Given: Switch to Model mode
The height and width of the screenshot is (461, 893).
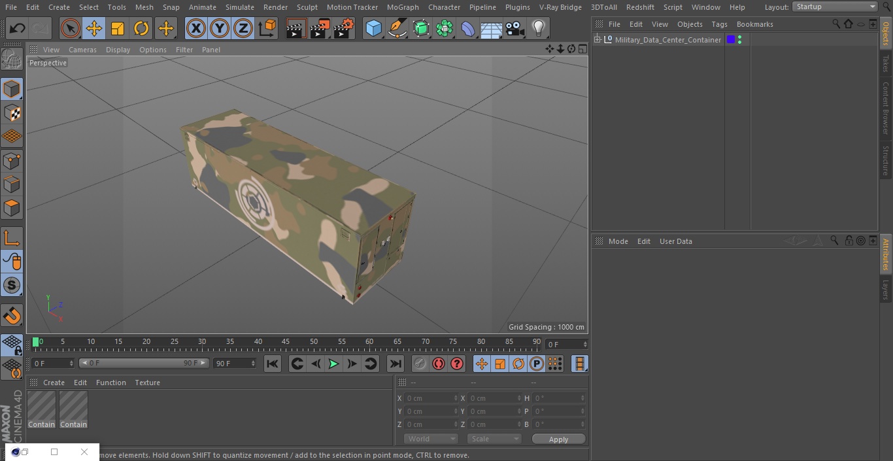Looking at the screenshot, I should point(12,89).
